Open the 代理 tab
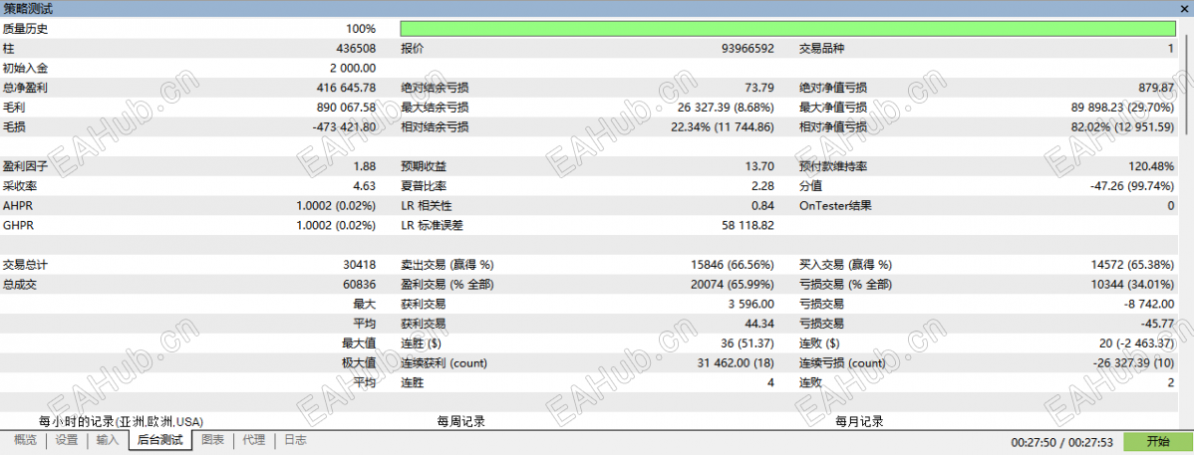1194x455 pixels. [253, 440]
